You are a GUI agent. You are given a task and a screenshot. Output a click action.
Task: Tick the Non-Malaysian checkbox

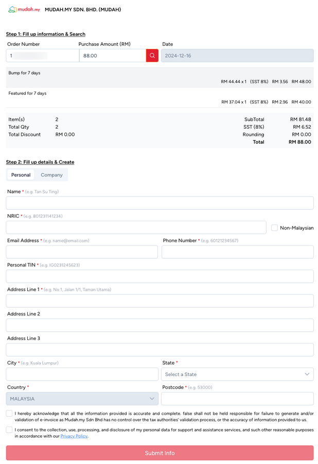point(274,228)
